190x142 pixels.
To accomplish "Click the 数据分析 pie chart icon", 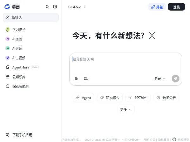I will (x=158, y=98).
